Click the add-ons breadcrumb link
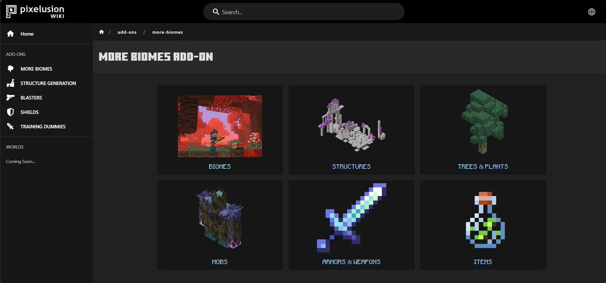Image resolution: width=606 pixels, height=283 pixels. 128,32
